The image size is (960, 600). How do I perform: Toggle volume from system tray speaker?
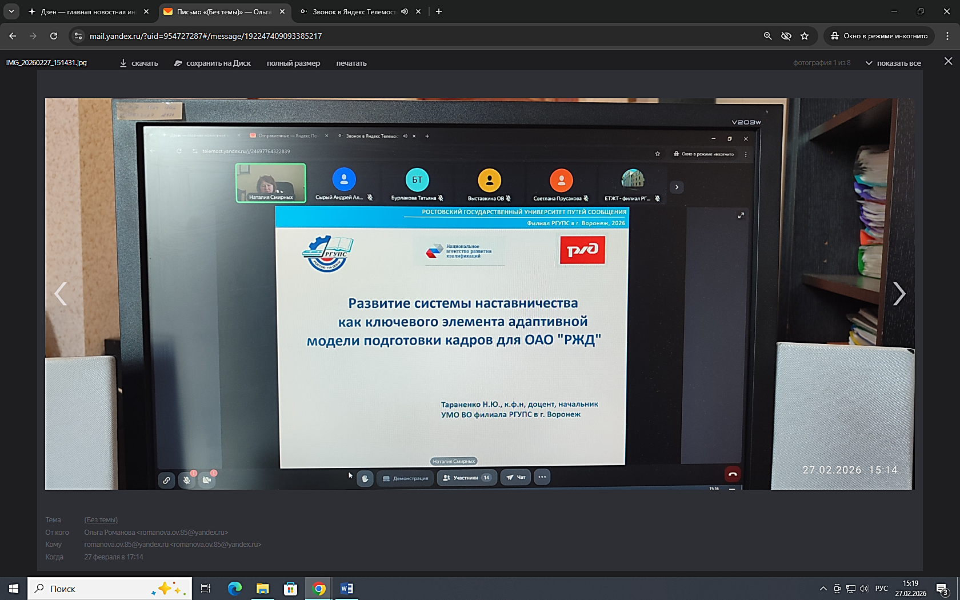pos(863,589)
